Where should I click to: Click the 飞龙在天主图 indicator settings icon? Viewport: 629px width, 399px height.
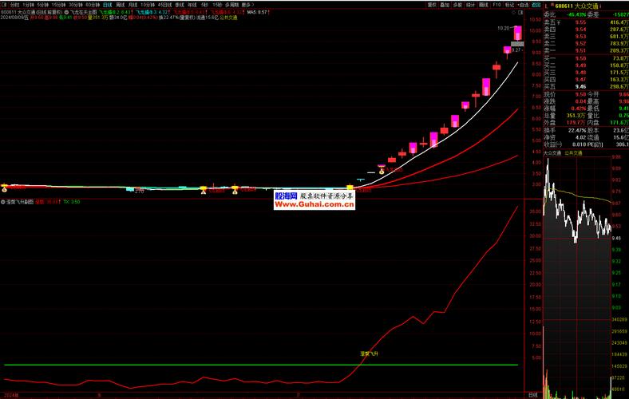(66, 13)
